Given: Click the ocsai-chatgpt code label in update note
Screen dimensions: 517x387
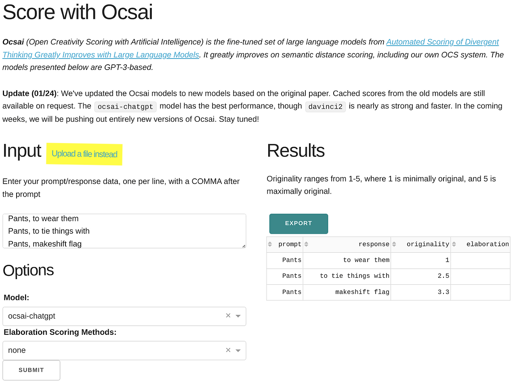Looking at the screenshot, I should point(125,107).
